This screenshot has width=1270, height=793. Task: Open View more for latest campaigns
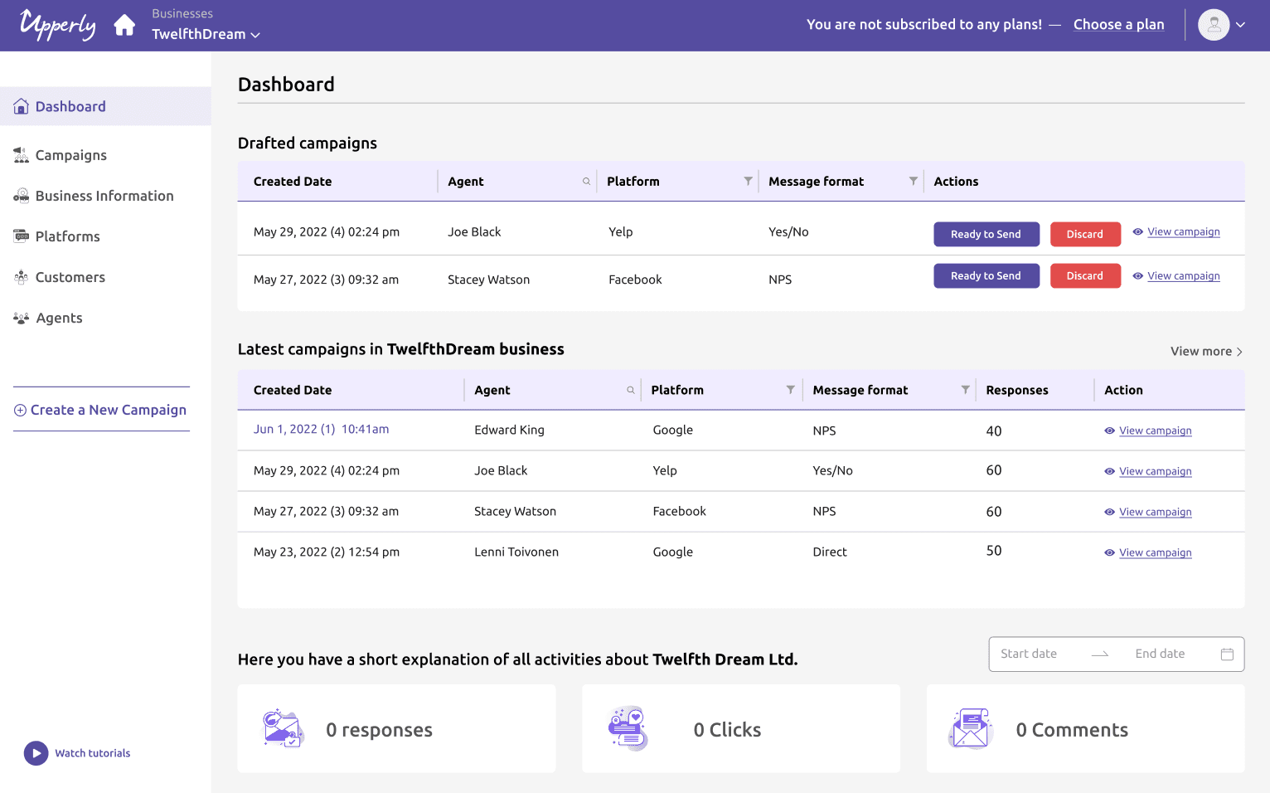click(1205, 352)
